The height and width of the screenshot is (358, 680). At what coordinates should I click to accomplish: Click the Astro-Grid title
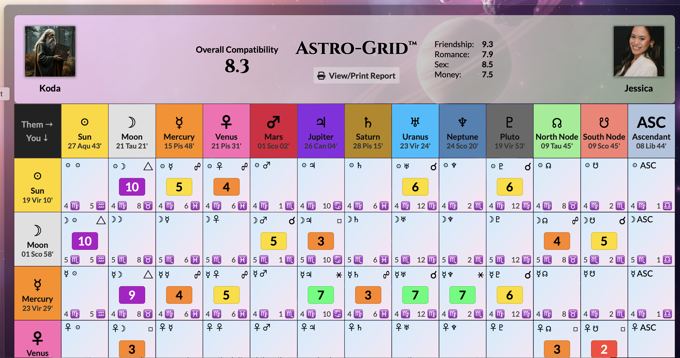point(356,48)
